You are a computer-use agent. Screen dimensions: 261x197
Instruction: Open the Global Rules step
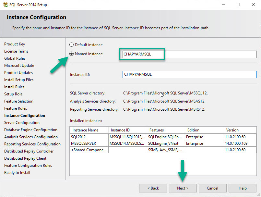click(15, 58)
